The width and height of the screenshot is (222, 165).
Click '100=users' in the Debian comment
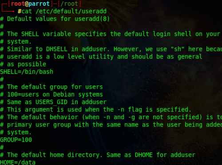(x=23, y=95)
